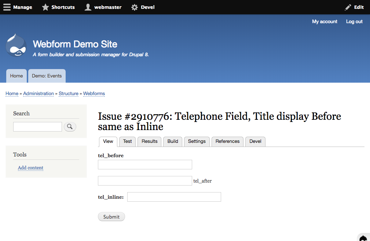Click the Drupal drop logo
370x241 pixels.
tap(16, 46)
